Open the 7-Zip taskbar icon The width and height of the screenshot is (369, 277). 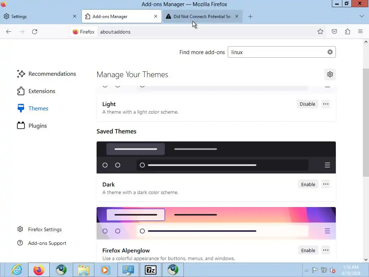(151, 270)
